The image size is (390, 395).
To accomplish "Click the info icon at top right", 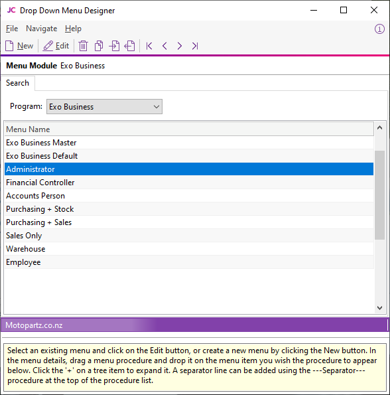I will pyautogui.click(x=379, y=29).
